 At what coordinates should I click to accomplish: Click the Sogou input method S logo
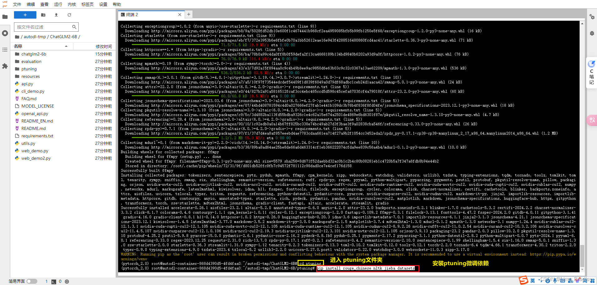(x=524, y=280)
